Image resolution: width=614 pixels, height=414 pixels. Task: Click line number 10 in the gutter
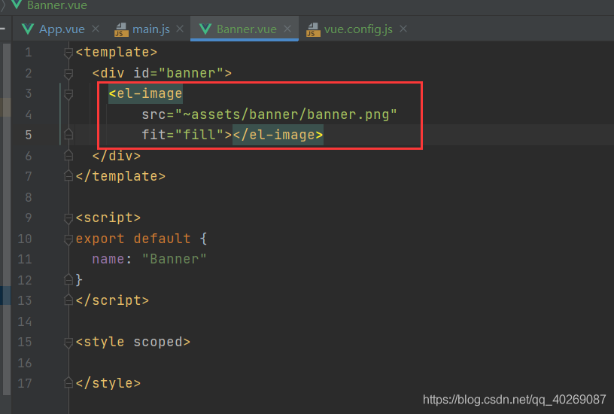click(24, 239)
